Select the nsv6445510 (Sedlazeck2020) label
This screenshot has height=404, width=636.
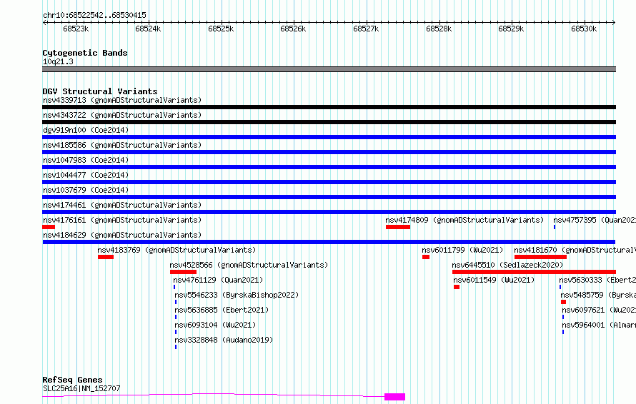point(507,265)
